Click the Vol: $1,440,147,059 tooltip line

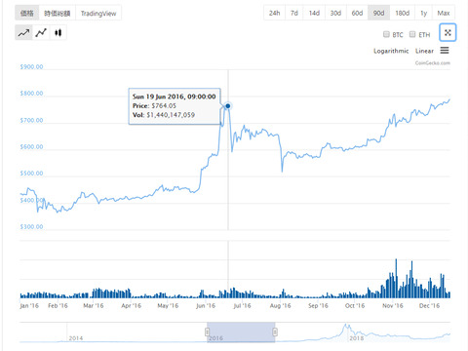pos(164,115)
